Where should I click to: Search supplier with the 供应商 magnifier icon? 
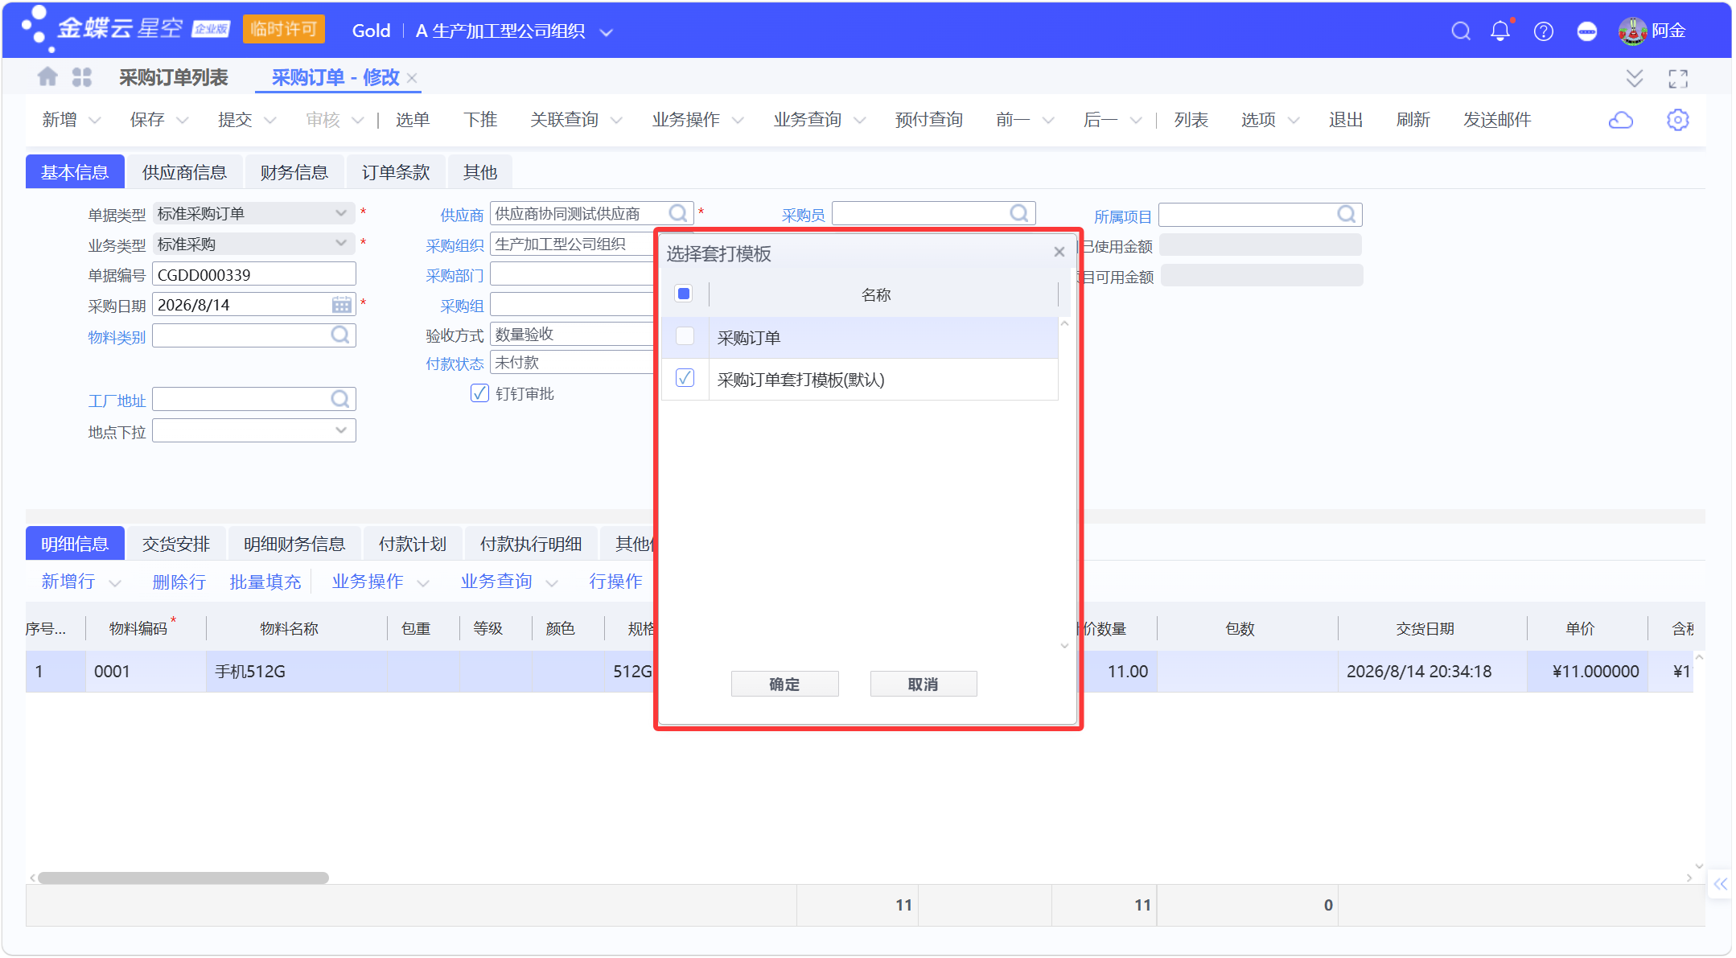678,213
